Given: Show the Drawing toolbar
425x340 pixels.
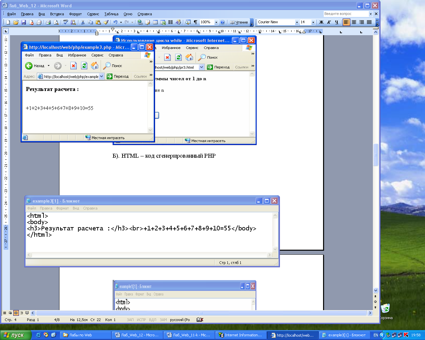Looking at the screenshot, I should (178, 22).
